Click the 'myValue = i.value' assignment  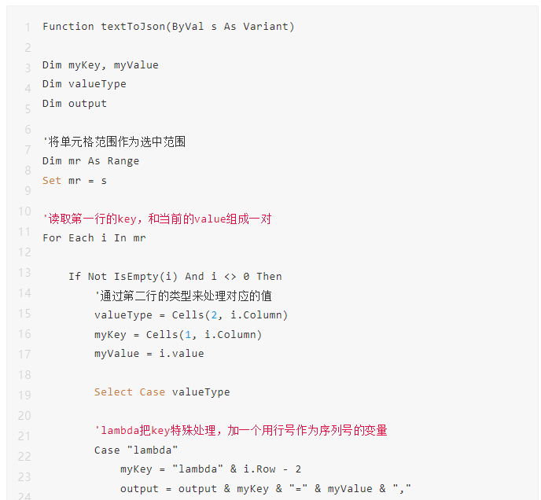point(149,354)
